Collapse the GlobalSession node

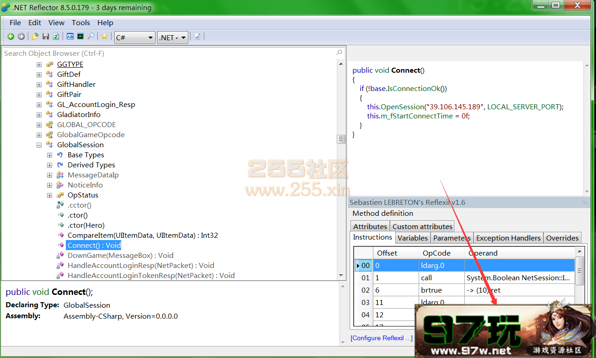pos(39,145)
